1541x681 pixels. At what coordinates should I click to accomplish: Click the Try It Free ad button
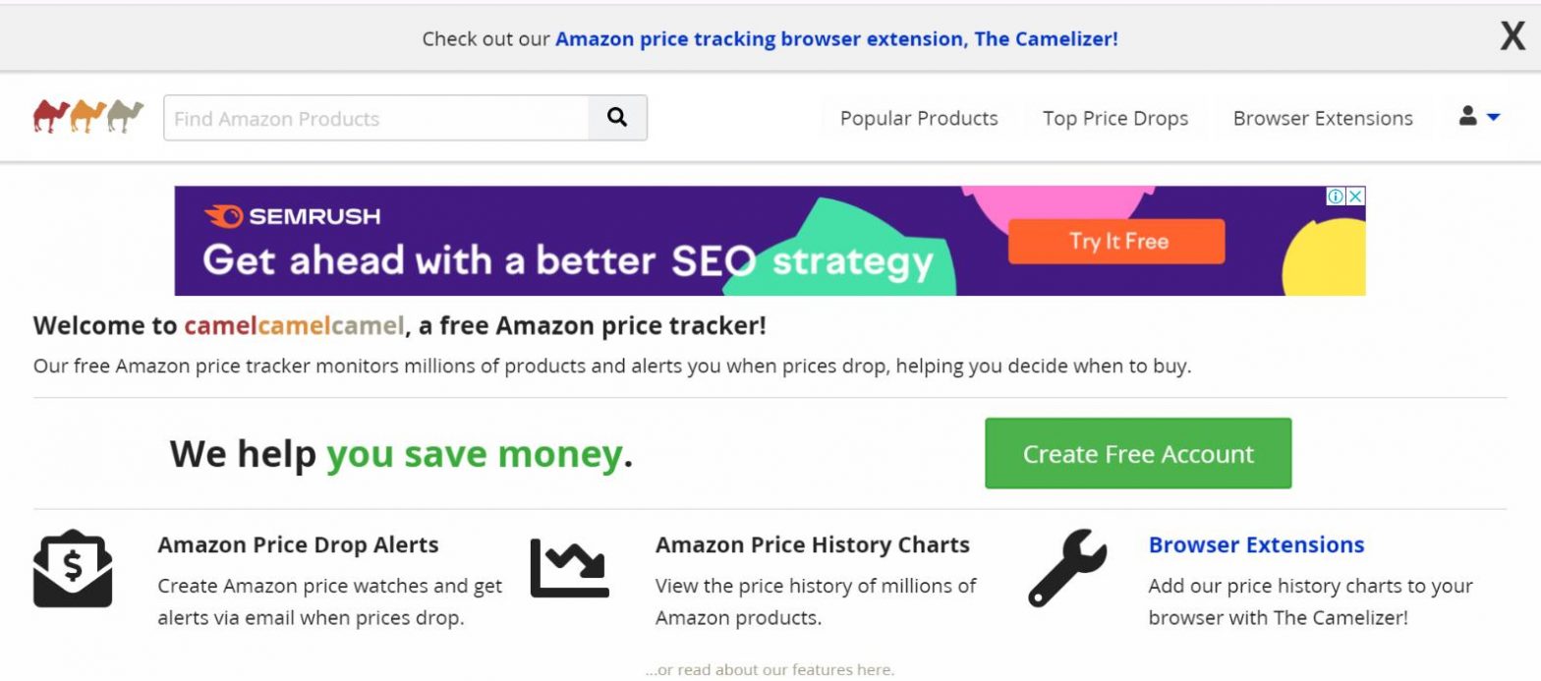(1115, 241)
